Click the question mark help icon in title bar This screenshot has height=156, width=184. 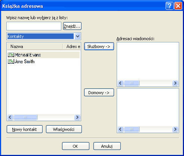pos(169,6)
